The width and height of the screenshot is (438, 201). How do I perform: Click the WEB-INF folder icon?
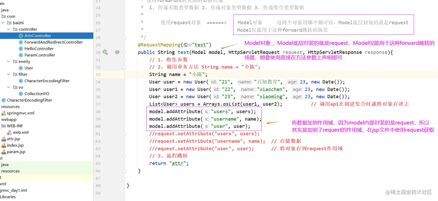[3, 126]
